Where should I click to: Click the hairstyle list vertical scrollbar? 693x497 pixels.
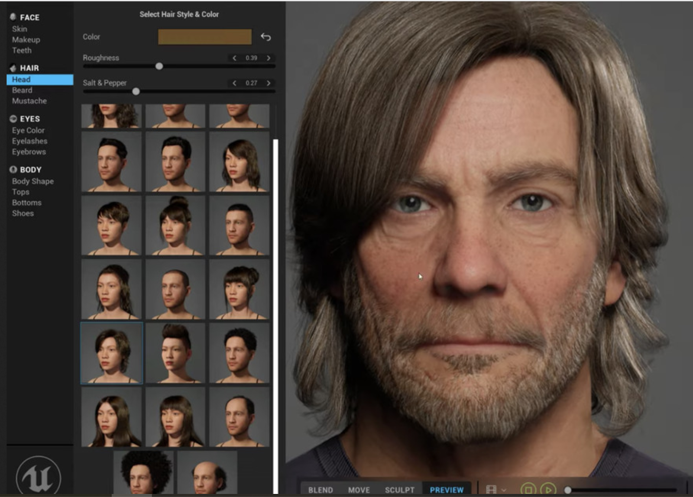pyautogui.click(x=275, y=316)
